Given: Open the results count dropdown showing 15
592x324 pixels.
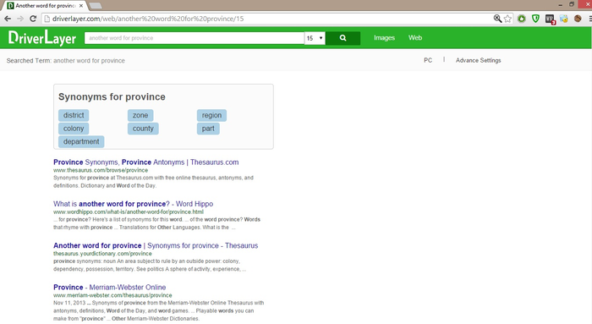Looking at the screenshot, I should [x=315, y=38].
